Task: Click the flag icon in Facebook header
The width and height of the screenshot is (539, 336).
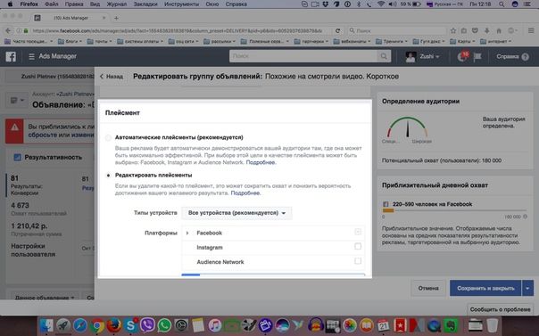Action: [477, 57]
